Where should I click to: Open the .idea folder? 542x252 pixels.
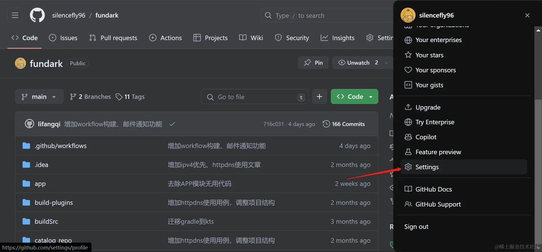click(41, 165)
